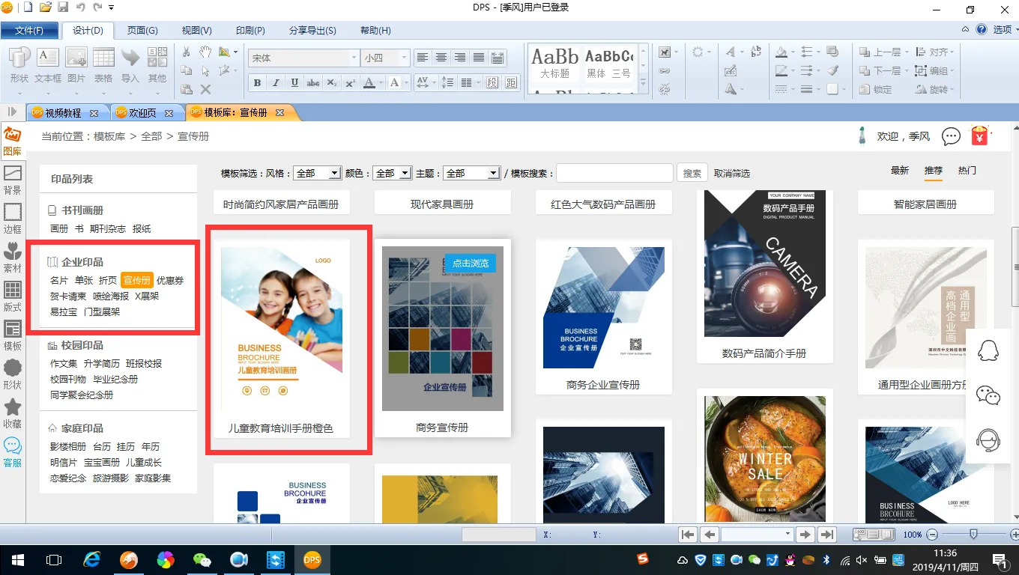Open the 图库 gallery panel in sidebar
1019x575 pixels.
[x=12, y=140]
